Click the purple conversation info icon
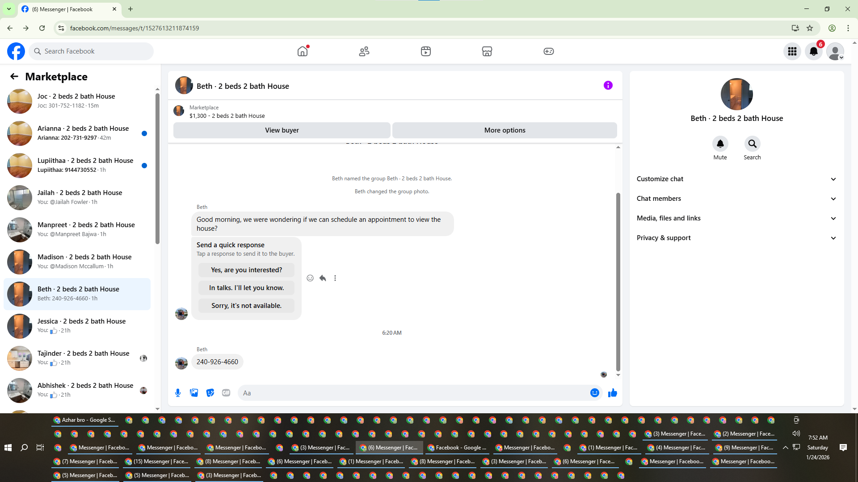Image resolution: width=858 pixels, height=482 pixels. tap(608, 85)
